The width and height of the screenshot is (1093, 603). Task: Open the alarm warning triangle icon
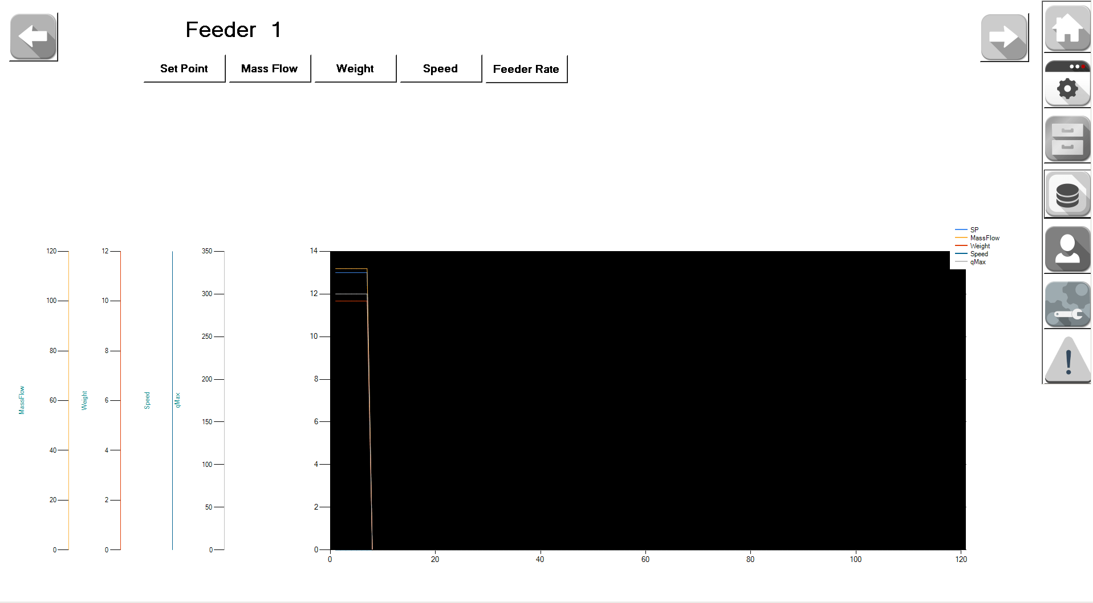[1067, 360]
